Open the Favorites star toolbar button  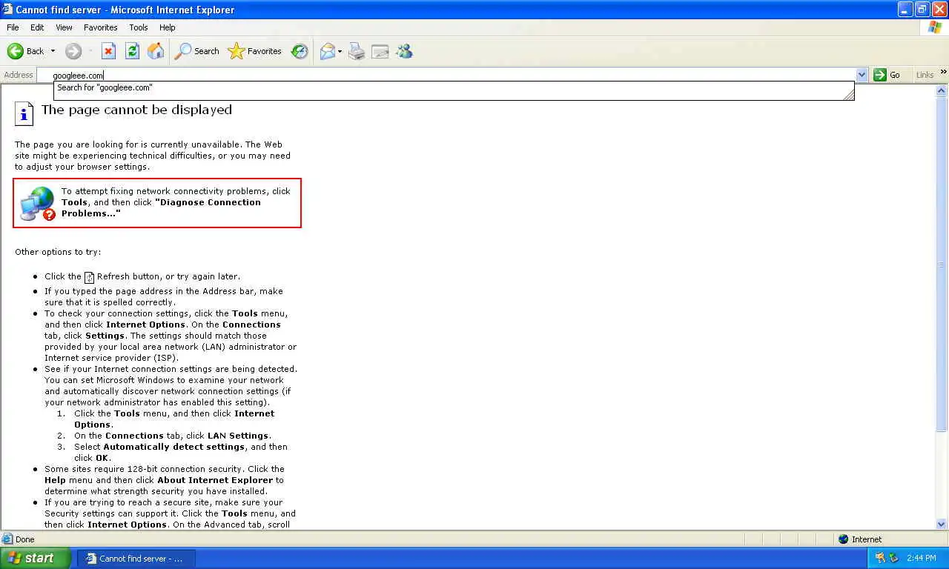[255, 51]
